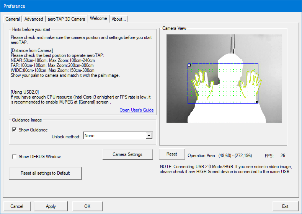
Task: Confirm with the OK button
Action: pyautogui.click(x=87, y=206)
